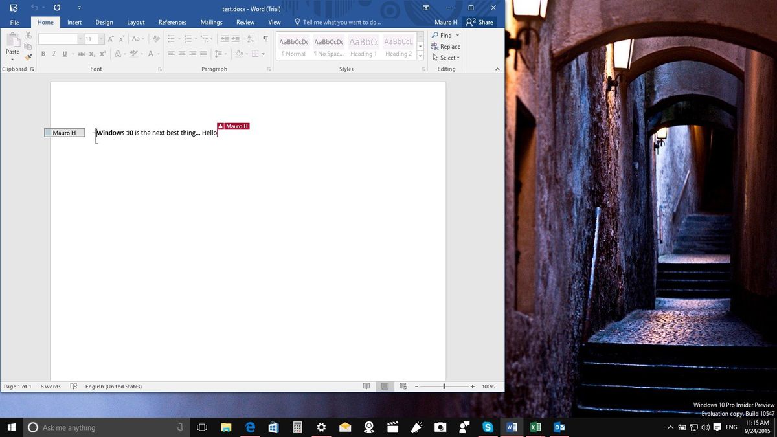Open Excel from the taskbar
The image size is (777, 437).
pyautogui.click(x=535, y=427)
